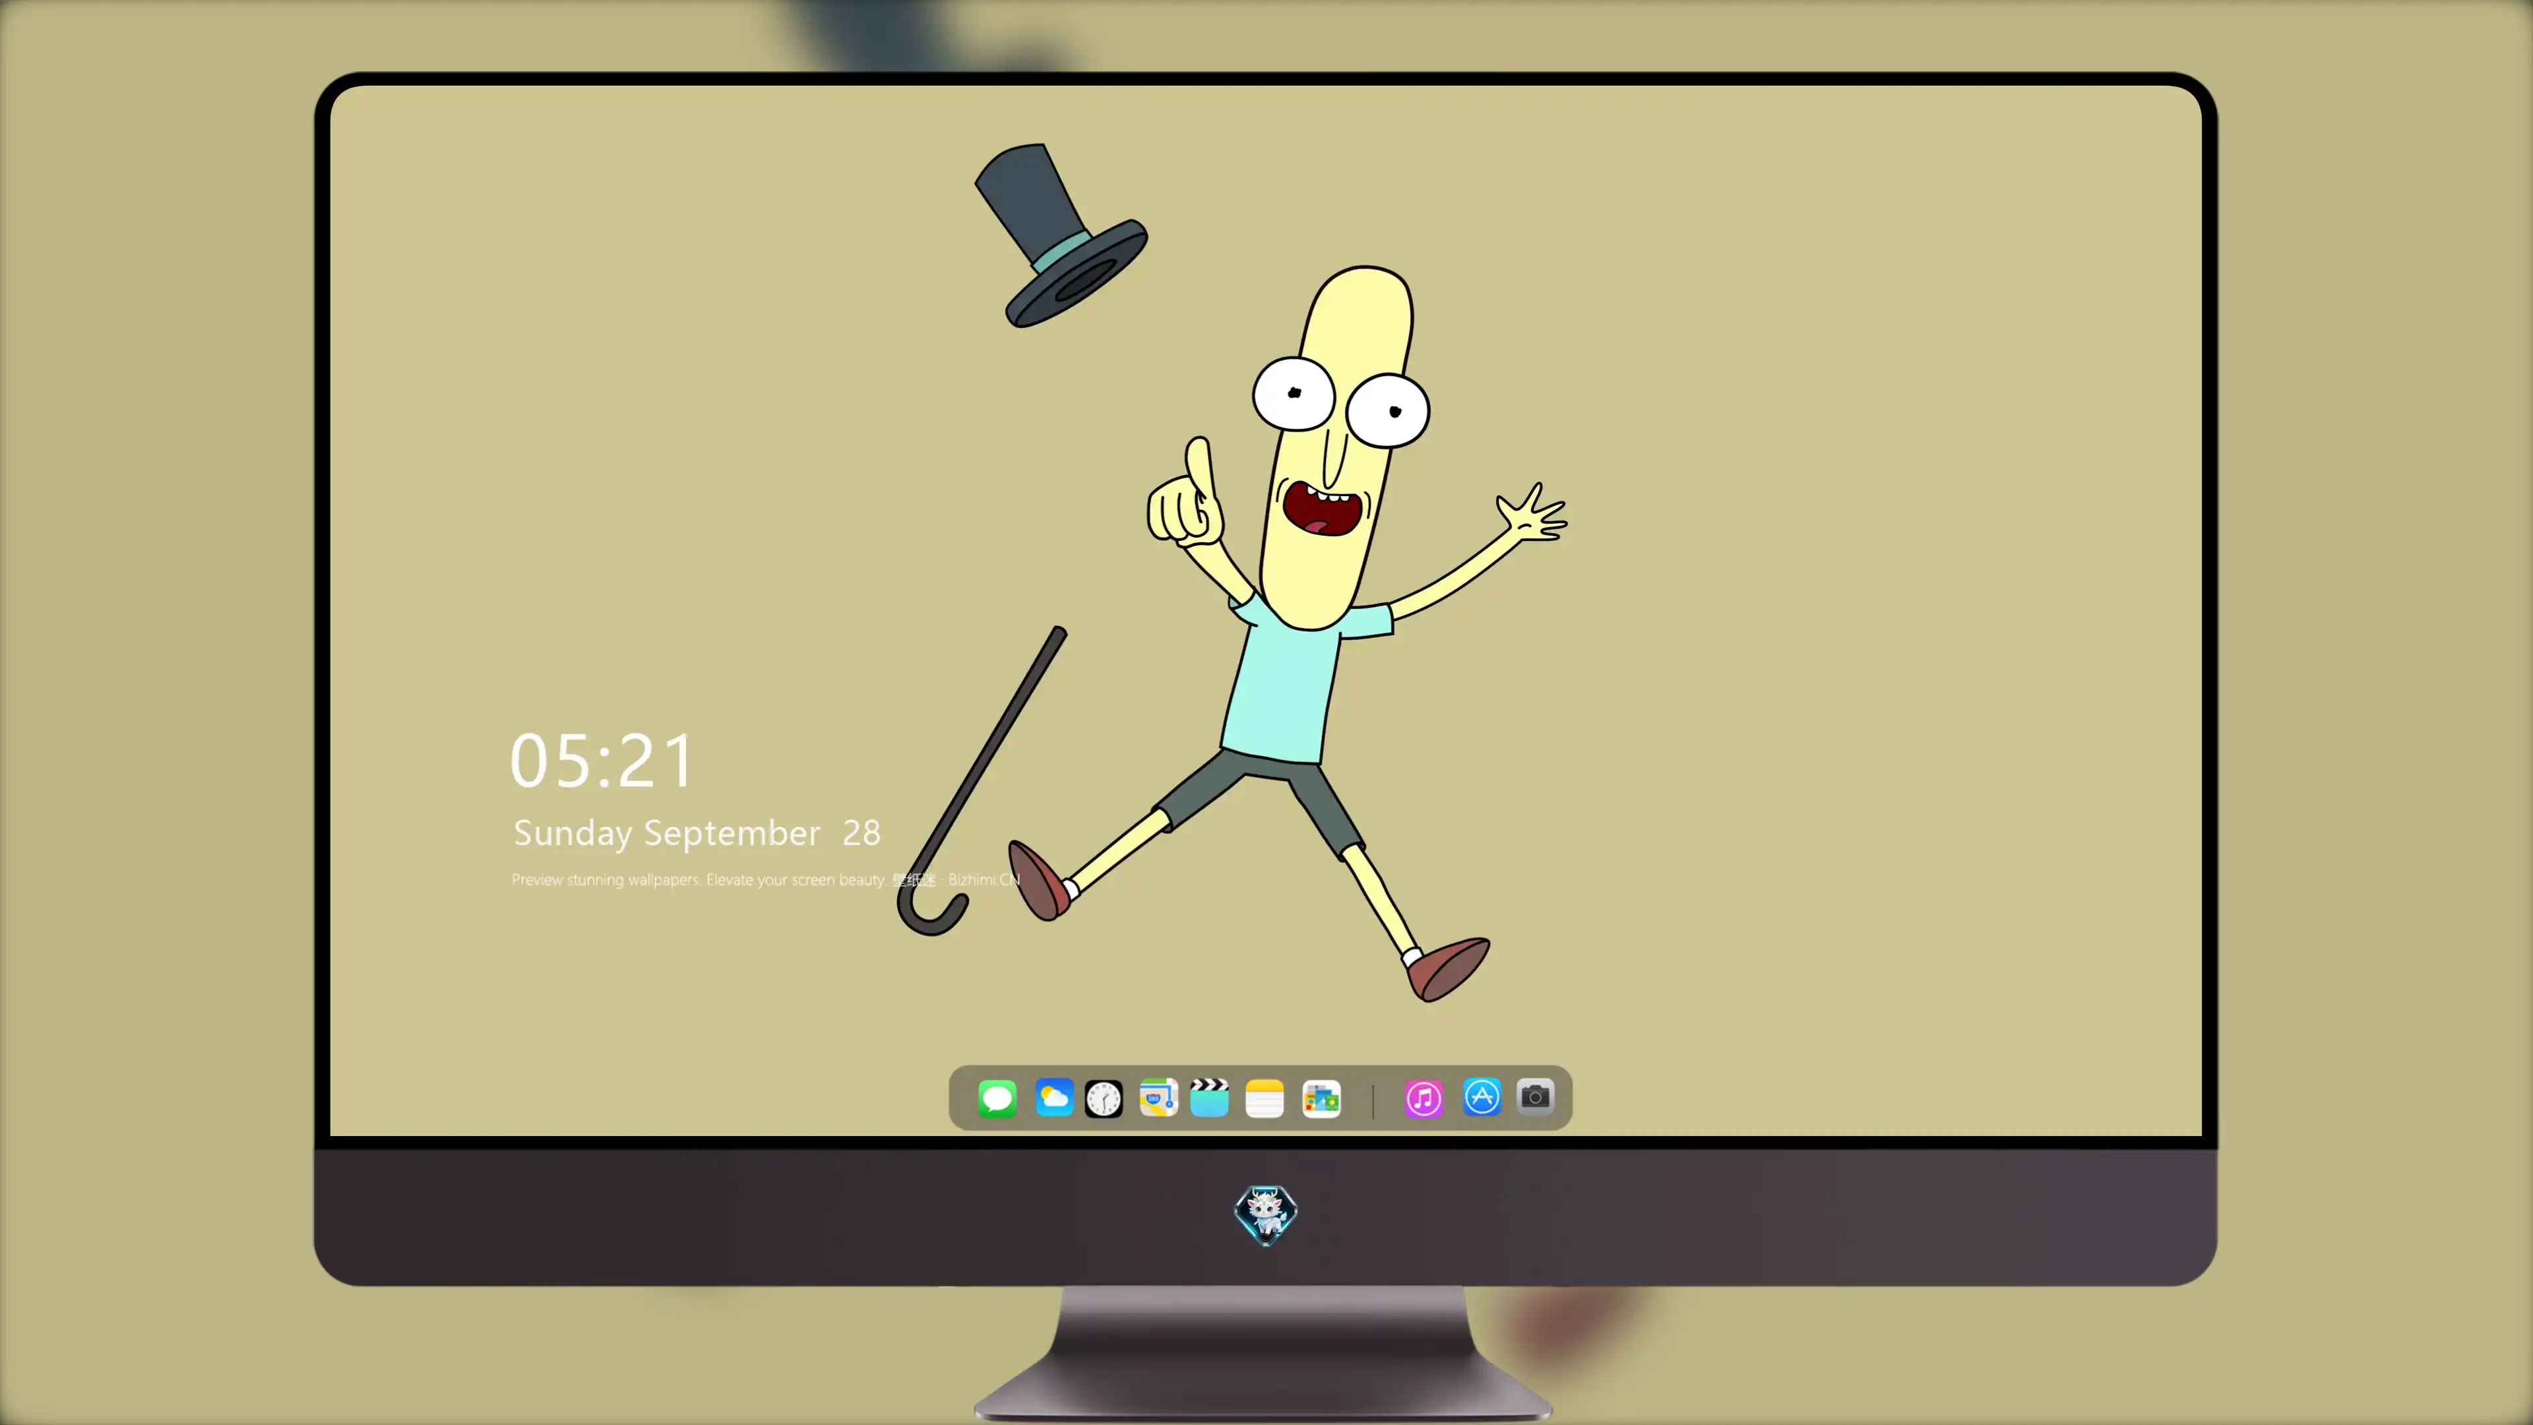Screen dimensions: 2533x1425
Task: Open the Notes app in the dock
Action: pos(1265,1098)
